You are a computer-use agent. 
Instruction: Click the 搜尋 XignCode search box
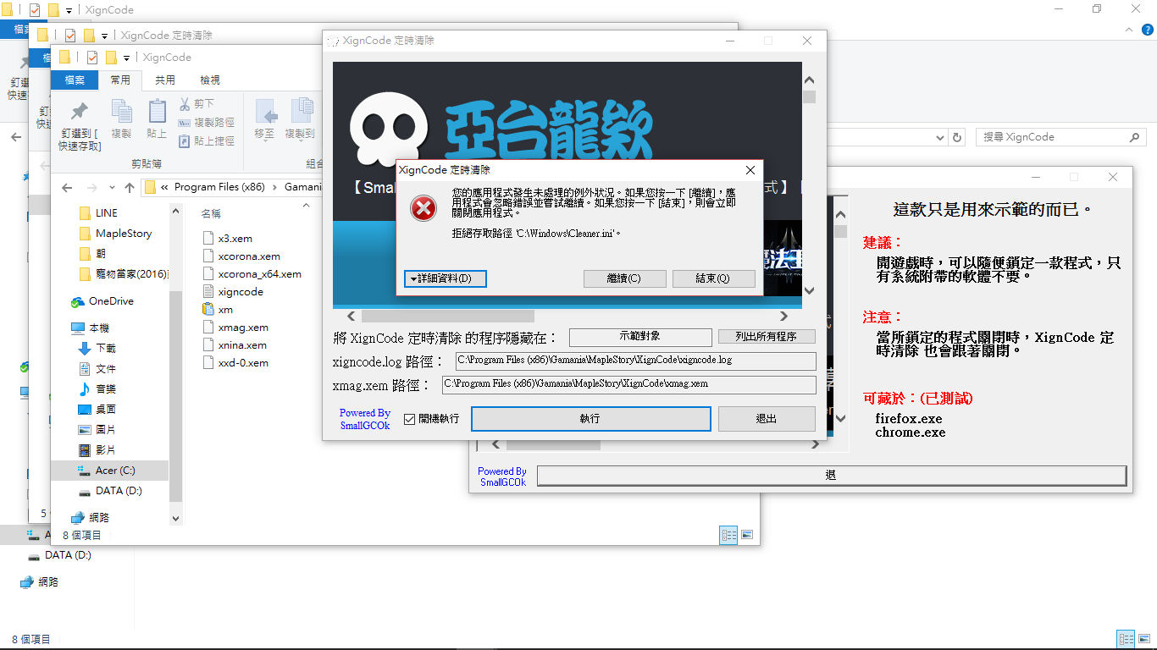pos(1062,137)
